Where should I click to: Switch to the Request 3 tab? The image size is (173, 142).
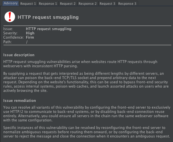(107, 4)
